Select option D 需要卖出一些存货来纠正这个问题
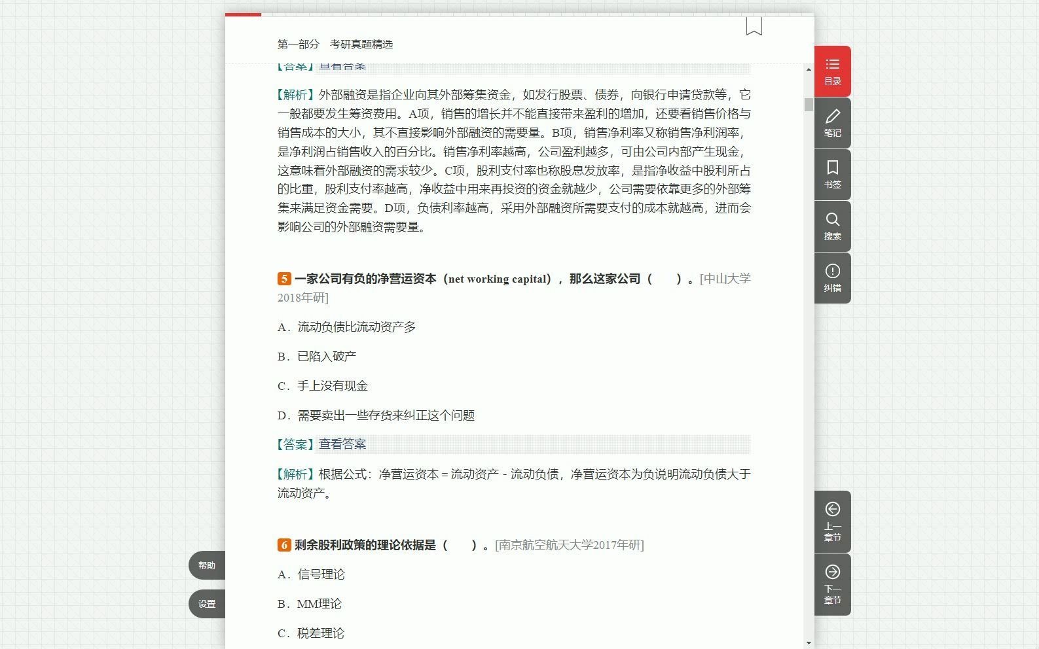Viewport: 1039px width, 649px height. 376,415
